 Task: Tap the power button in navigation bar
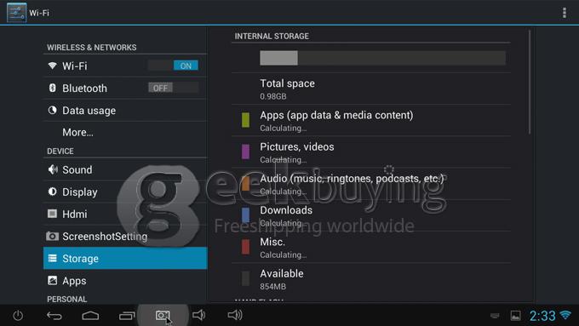coord(18,315)
